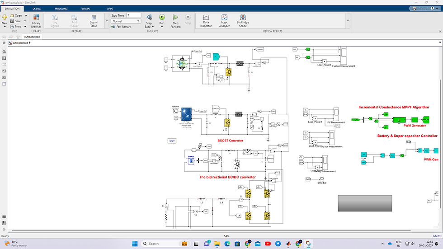This screenshot has height=249, width=443.
Task: Open the Bird's-Eye Scope
Action: tap(243, 21)
